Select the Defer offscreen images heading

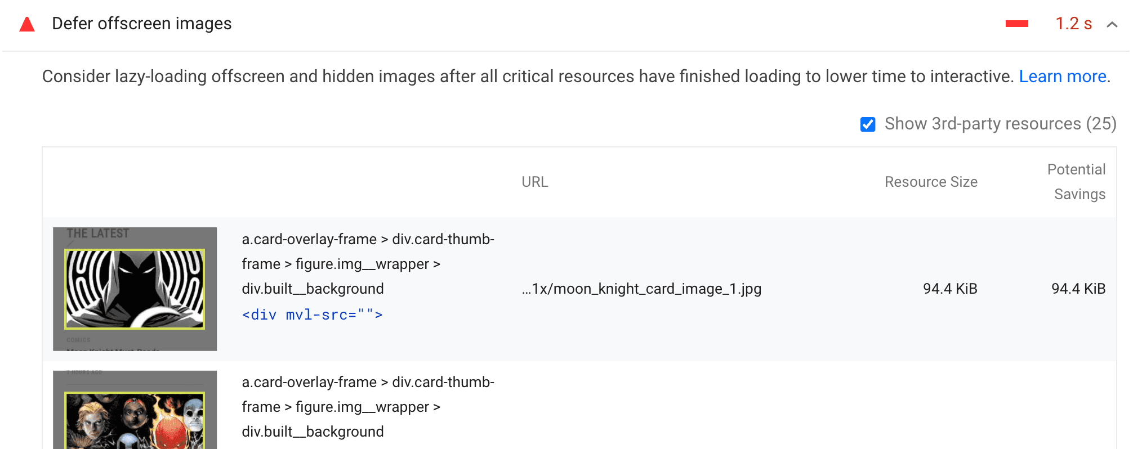coord(141,24)
